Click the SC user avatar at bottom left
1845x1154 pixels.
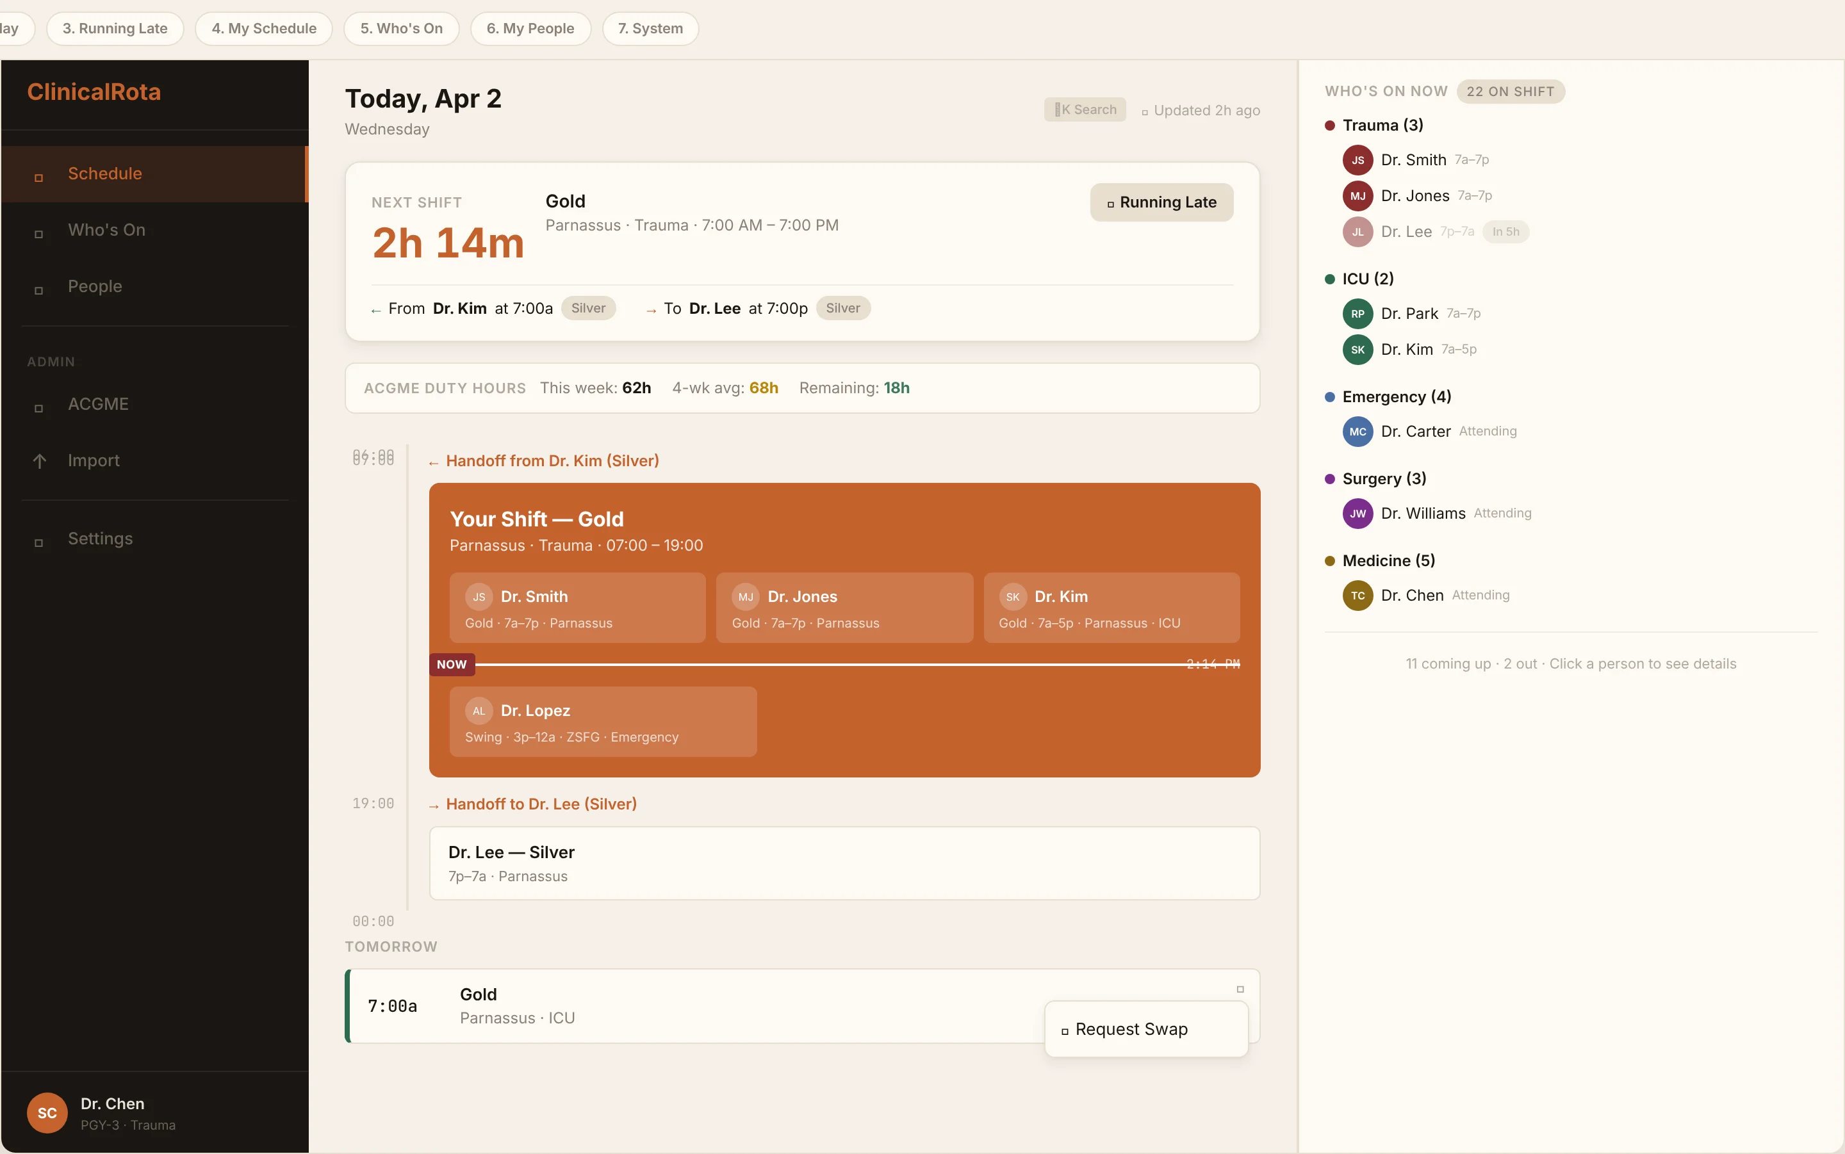[47, 1113]
